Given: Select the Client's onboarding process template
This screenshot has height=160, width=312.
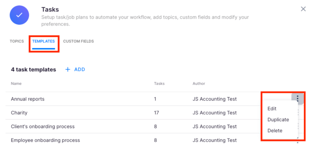Looking at the screenshot, I should [43, 126].
